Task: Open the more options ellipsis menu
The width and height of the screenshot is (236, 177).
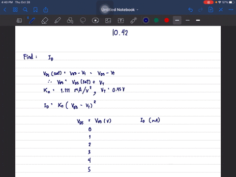Action: pos(231,10)
